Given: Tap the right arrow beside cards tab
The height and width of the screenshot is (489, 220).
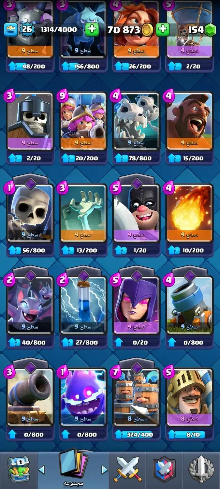Looking at the screenshot, I should tap(105, 469).
